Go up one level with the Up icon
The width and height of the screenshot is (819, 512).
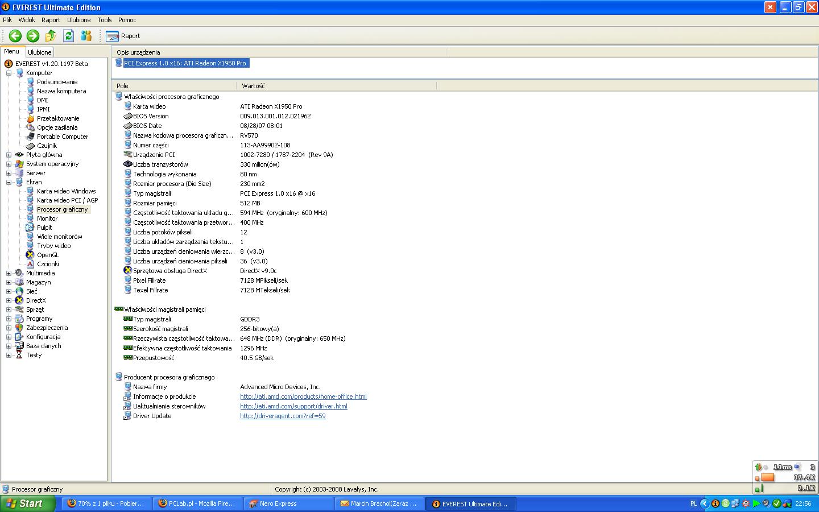pos(51,36)
